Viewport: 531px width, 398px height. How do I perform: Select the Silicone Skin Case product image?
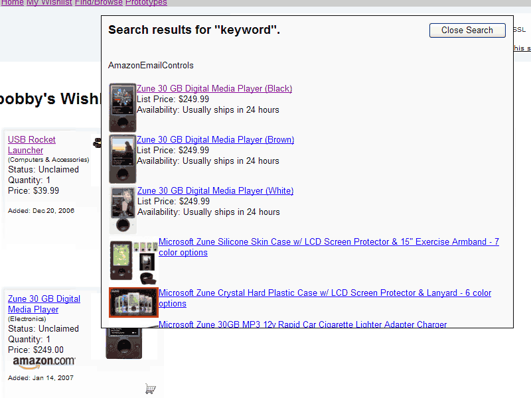point(134,261)
